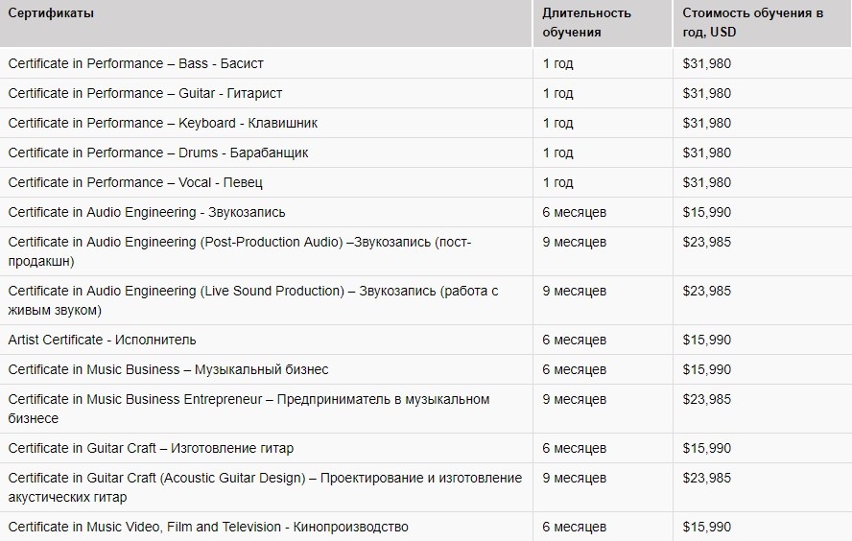Select the Performance – Bass certificate row
Image resolution: width=852 pixels, height=541 pixels.
pos(135,63)
